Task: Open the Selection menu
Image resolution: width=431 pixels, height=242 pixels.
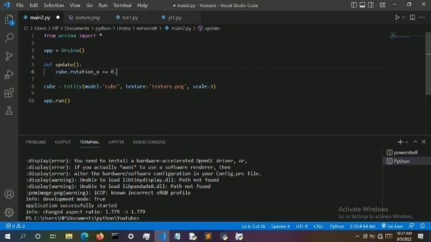Action: point(54,5)
